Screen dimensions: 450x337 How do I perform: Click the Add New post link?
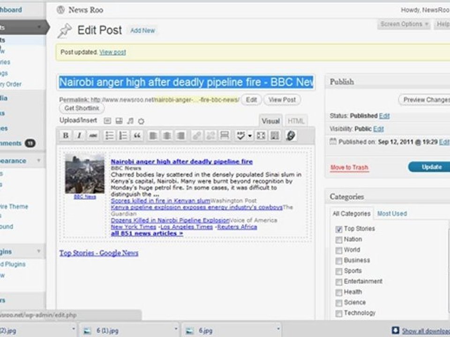click(x=142, y=30)
